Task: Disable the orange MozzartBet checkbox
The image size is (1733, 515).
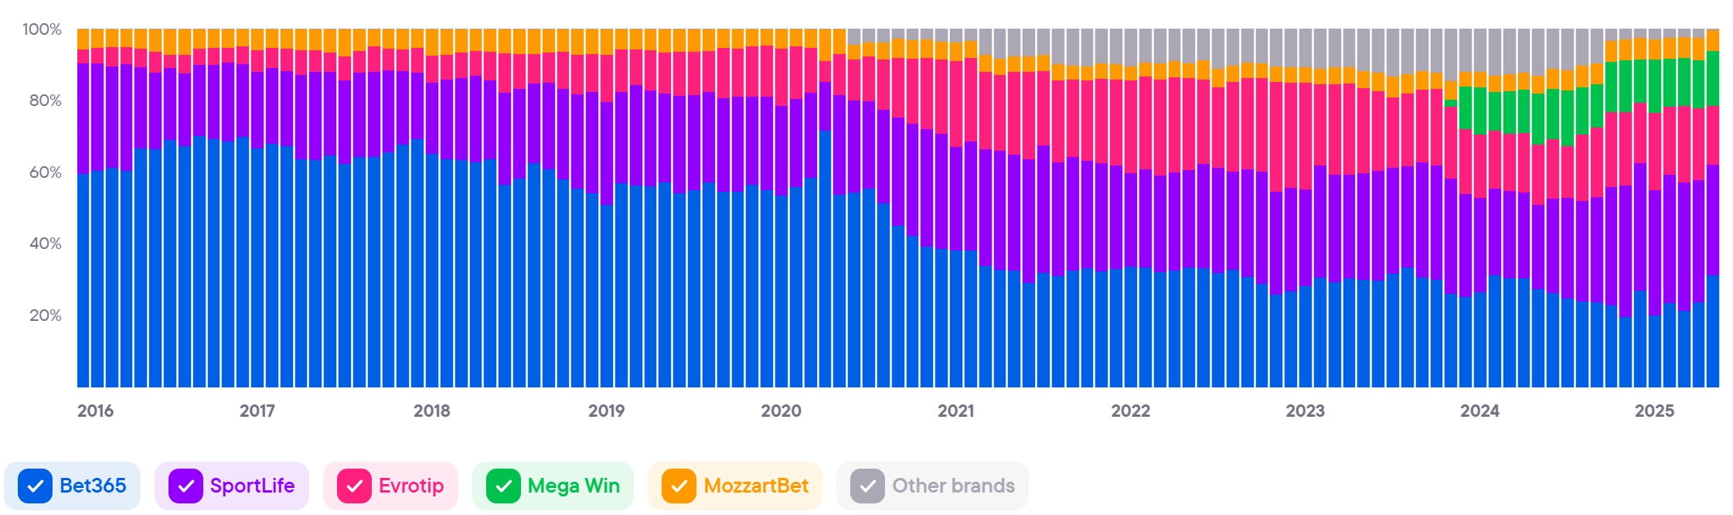Action: click(x=679, y=486)
